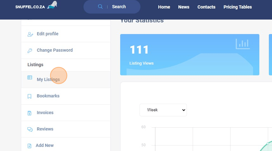Open the Week period dropdown

click(163, 110)
